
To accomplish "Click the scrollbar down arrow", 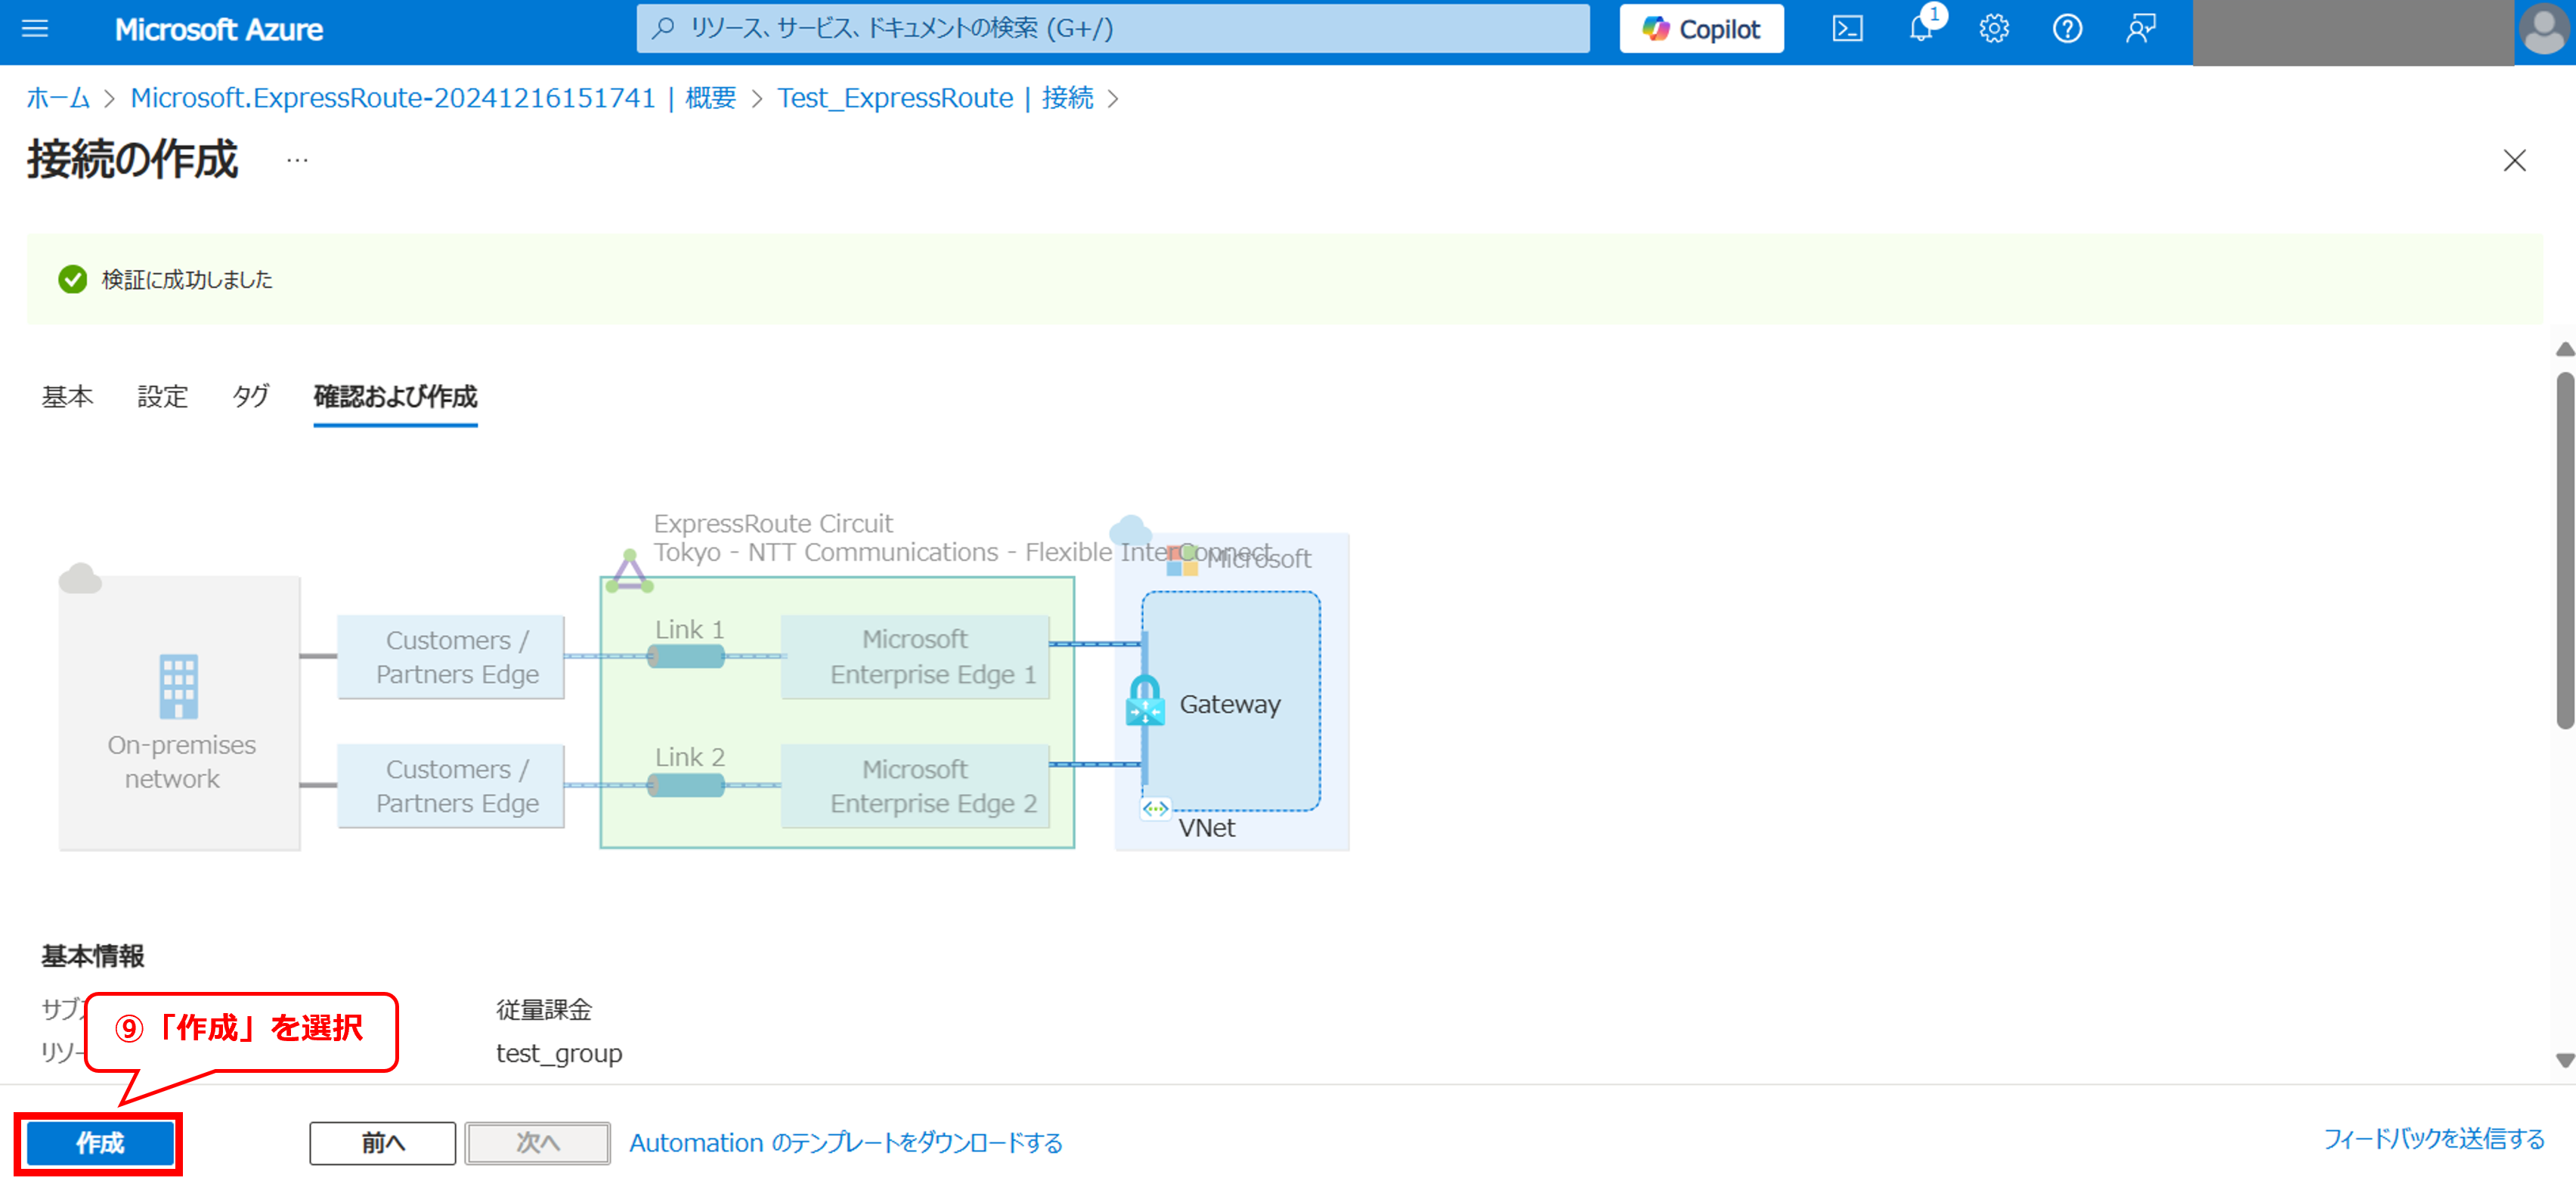I will point(2564,1060).
